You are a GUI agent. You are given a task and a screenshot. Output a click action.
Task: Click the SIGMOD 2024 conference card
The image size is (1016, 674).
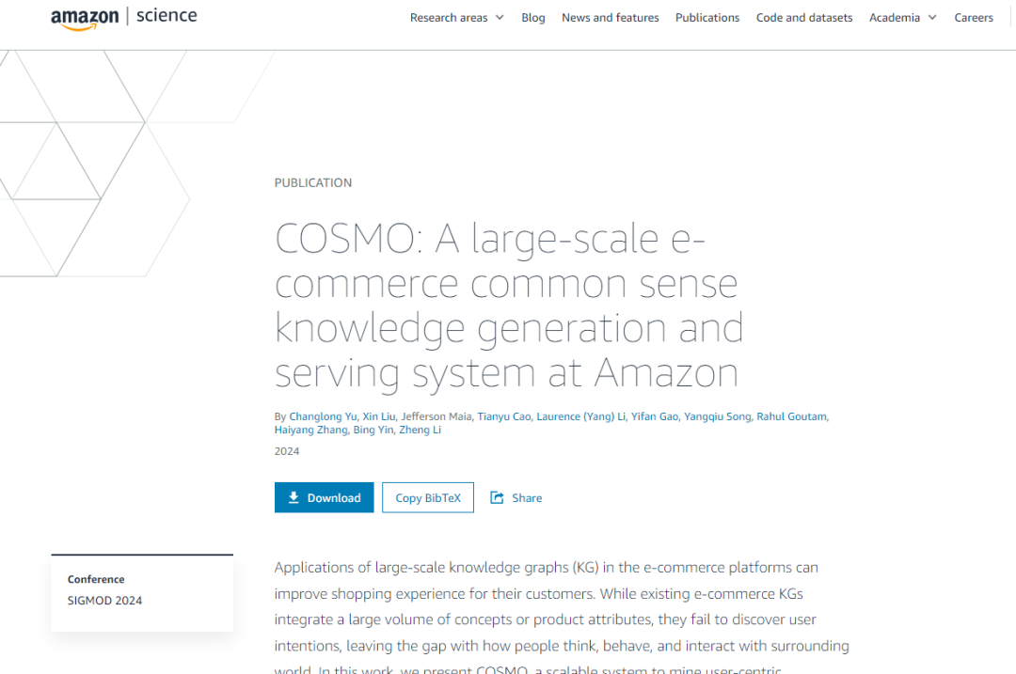pyautogui.click(x=141, y=590)
